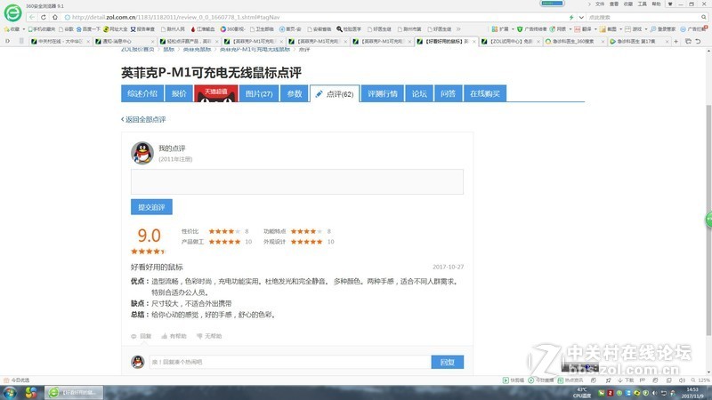Click the browser address bar URL
Image resolution: width=712 pixels, height=400 pixels.
coord(175,17)
